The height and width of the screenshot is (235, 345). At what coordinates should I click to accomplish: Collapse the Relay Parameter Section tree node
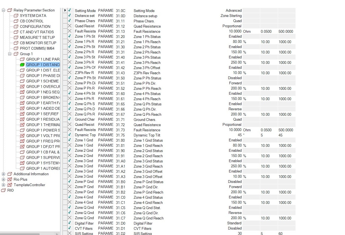click(4, 10)
